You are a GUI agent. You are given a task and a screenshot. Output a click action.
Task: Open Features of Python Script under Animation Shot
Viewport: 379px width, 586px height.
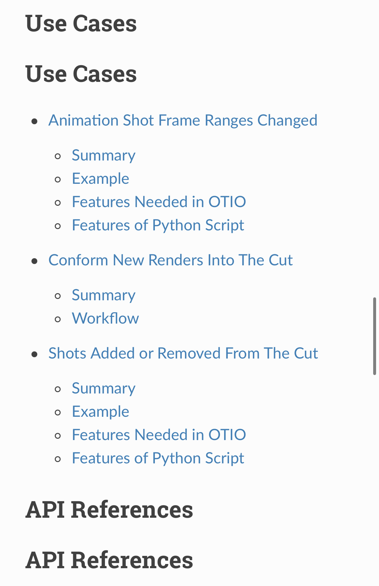tap(158, 225)
